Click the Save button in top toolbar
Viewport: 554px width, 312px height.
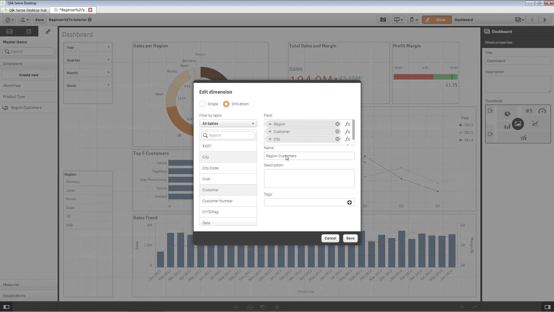(39, 19)
